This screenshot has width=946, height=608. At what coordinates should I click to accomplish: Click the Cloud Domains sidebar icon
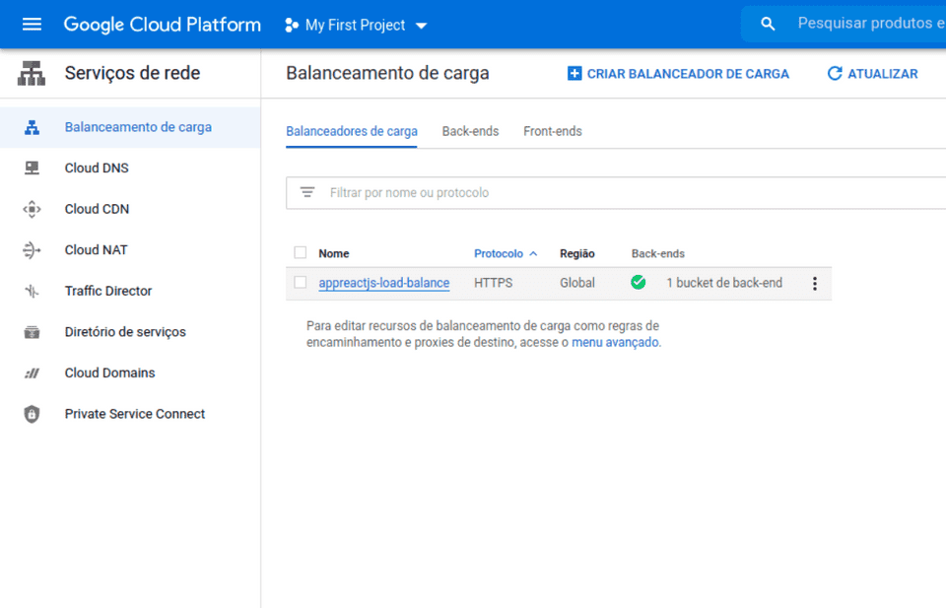coord(32,373)
